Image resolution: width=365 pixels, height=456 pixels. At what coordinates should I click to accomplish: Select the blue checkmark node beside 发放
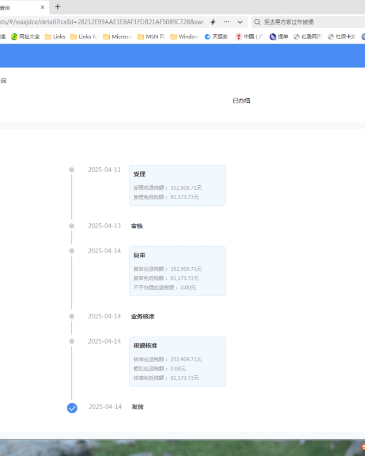[x=72, y=408]
